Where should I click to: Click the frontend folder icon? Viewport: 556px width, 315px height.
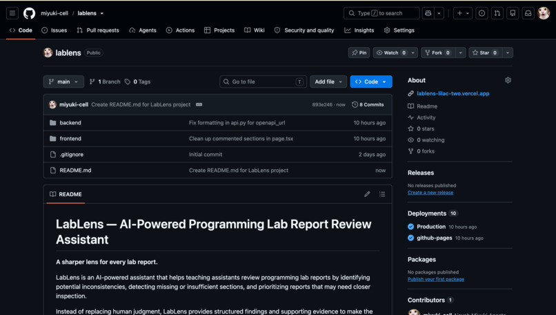(53, 138)
